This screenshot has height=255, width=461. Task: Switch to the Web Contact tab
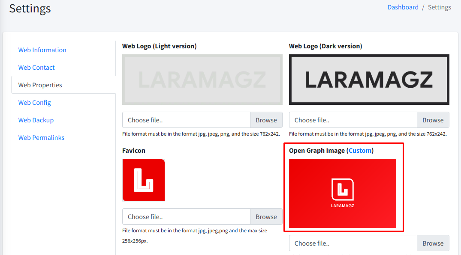[36, 68]
